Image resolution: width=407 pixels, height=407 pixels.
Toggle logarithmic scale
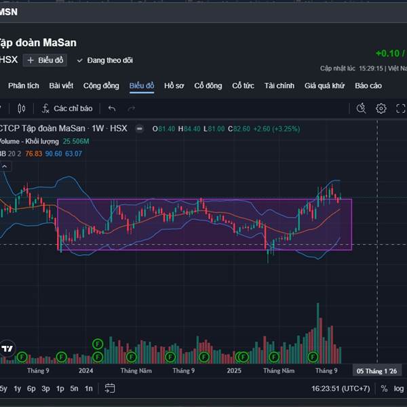click(x=398, y=389)
